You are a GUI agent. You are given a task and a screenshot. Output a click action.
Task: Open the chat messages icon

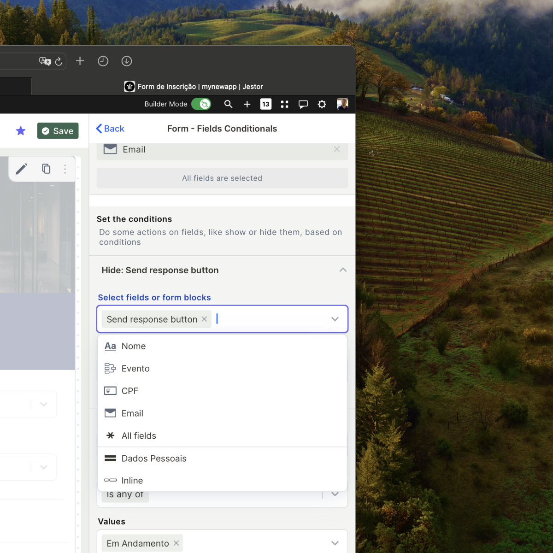[303, 104]
